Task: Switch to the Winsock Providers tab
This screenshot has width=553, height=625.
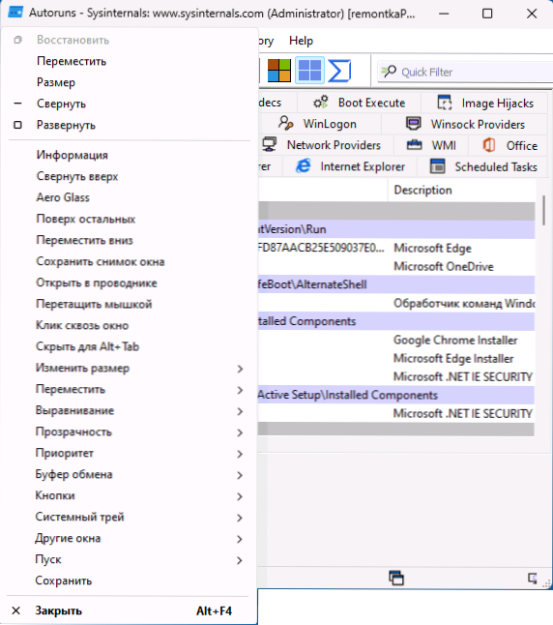Action: point(465,124)
